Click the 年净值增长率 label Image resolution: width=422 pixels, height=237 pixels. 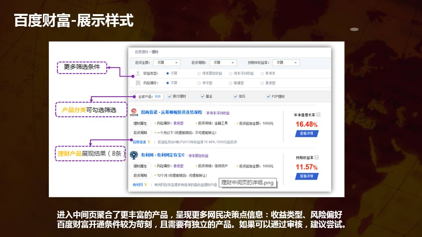coord(305,115)
